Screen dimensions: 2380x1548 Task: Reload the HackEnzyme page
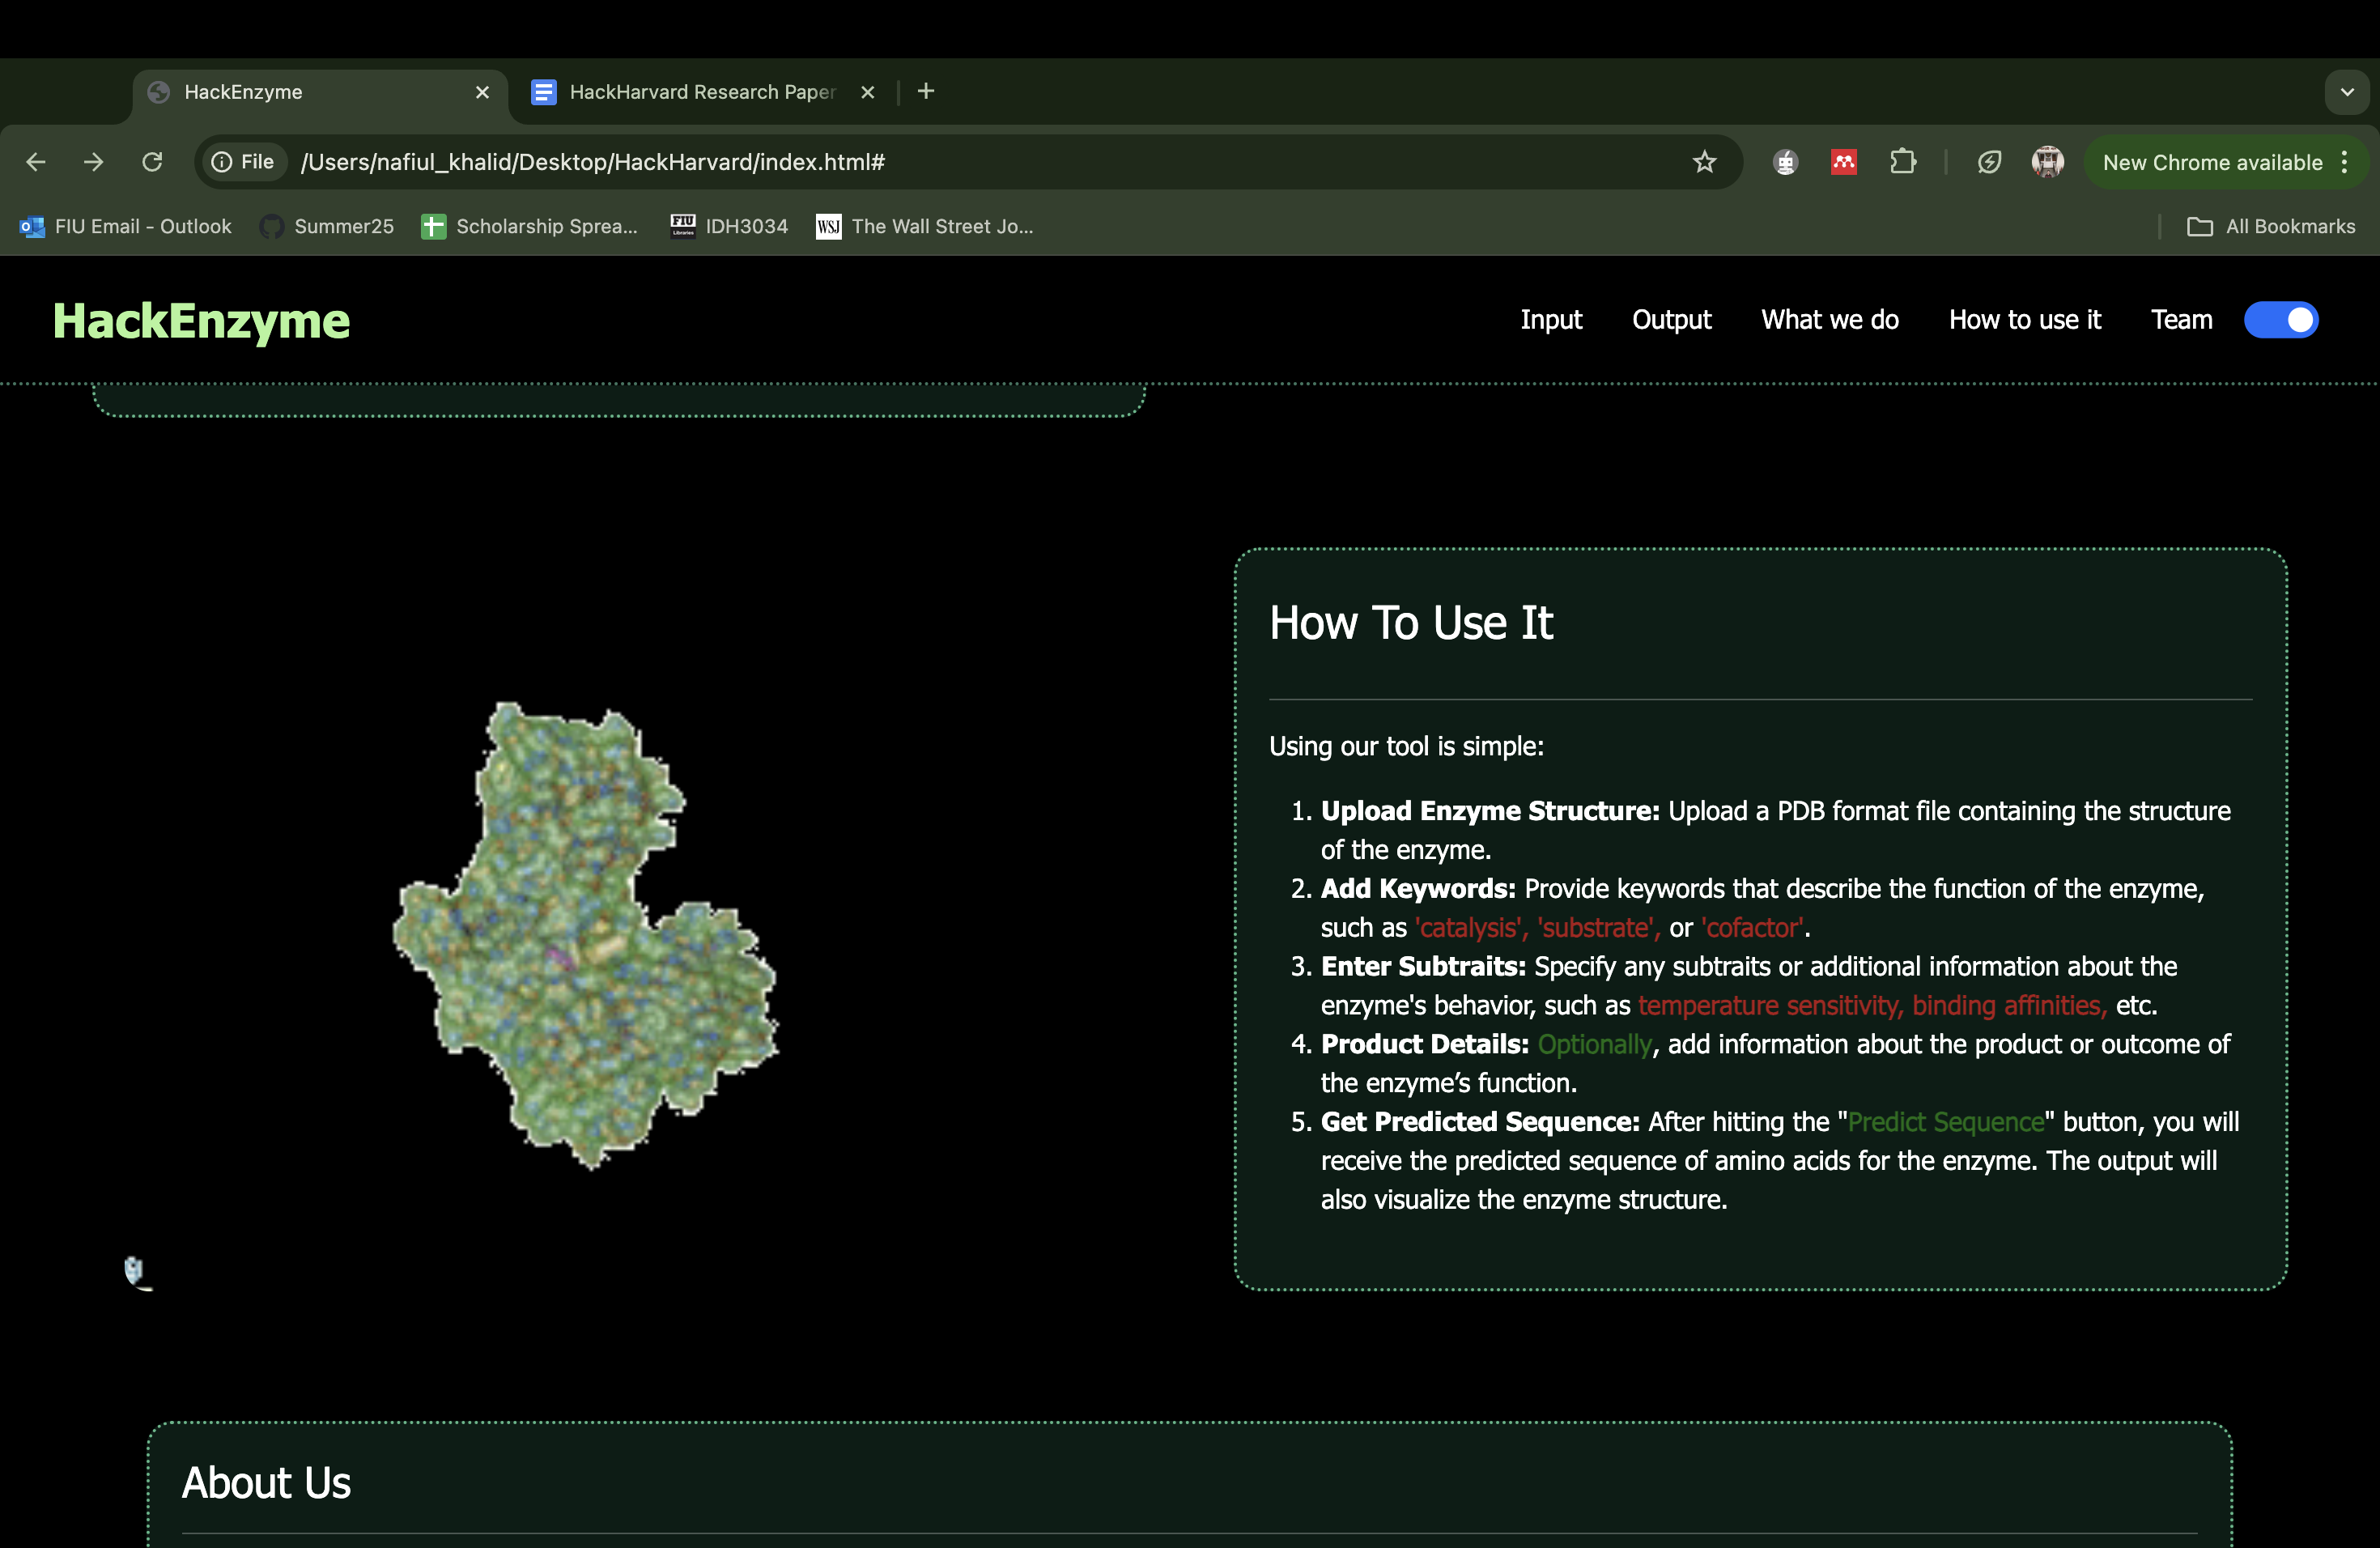[152, 162]
